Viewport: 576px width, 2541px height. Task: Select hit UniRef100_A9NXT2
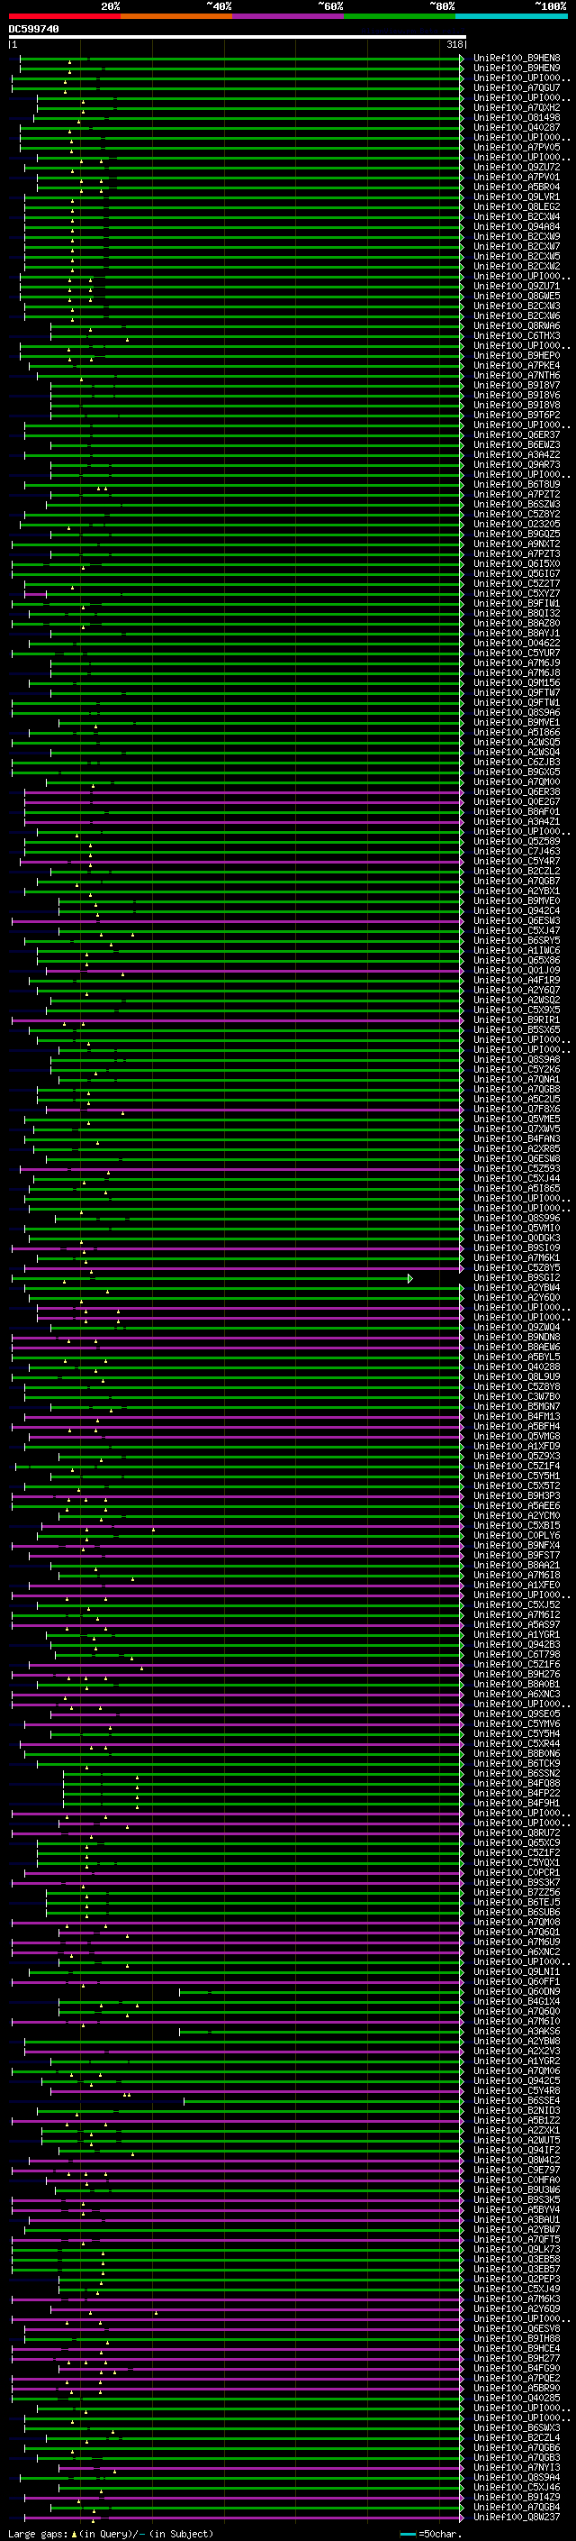click(517, 544)
